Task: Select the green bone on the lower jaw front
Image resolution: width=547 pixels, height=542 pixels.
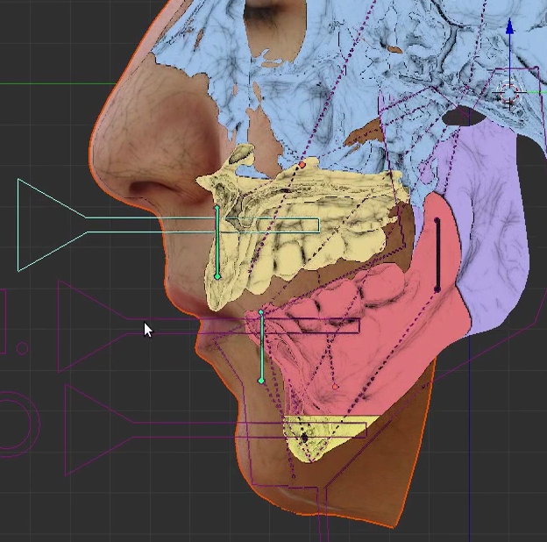Action: coord(261,346)
